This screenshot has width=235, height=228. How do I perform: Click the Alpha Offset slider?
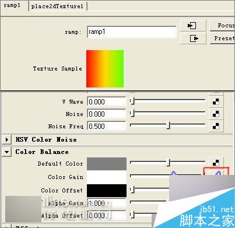144,215
